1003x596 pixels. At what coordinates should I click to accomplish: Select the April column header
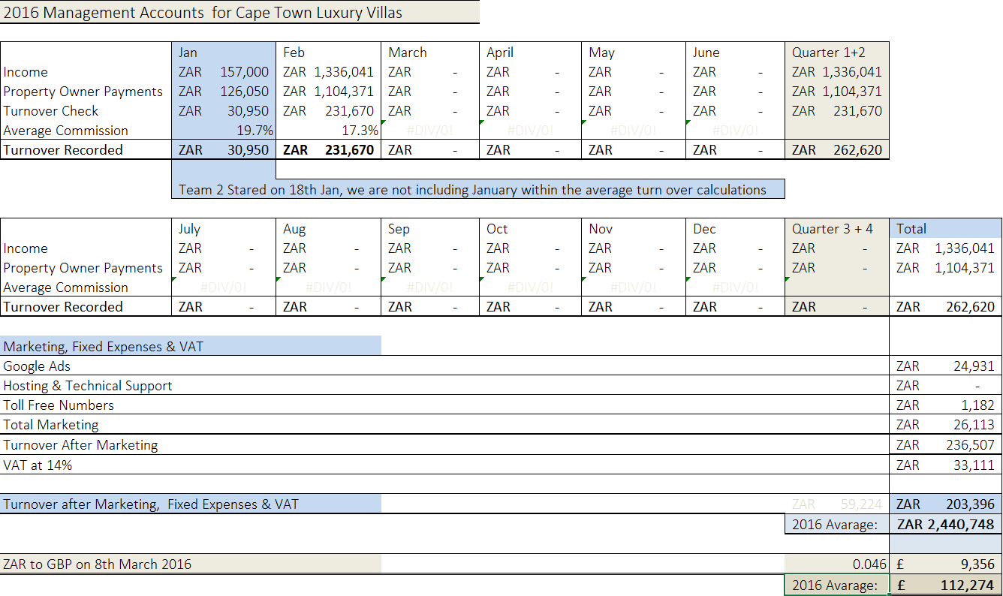click(x=531, y=53)
